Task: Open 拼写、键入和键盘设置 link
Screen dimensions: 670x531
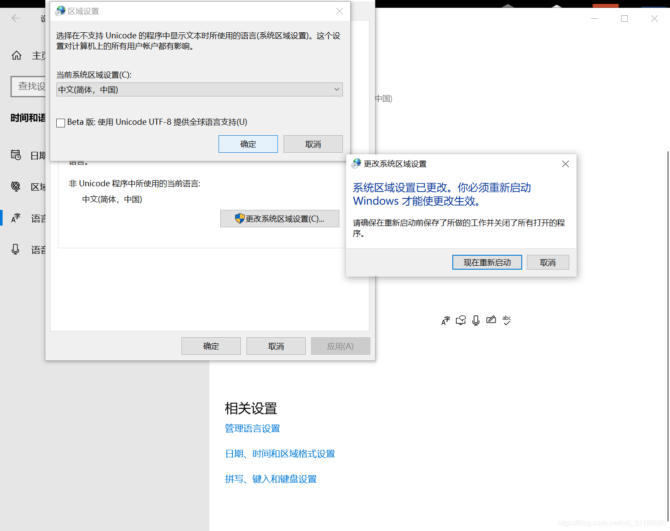Action: coord(271,479)
